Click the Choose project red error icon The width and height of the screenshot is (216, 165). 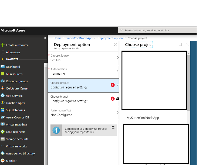click(113, 85)
